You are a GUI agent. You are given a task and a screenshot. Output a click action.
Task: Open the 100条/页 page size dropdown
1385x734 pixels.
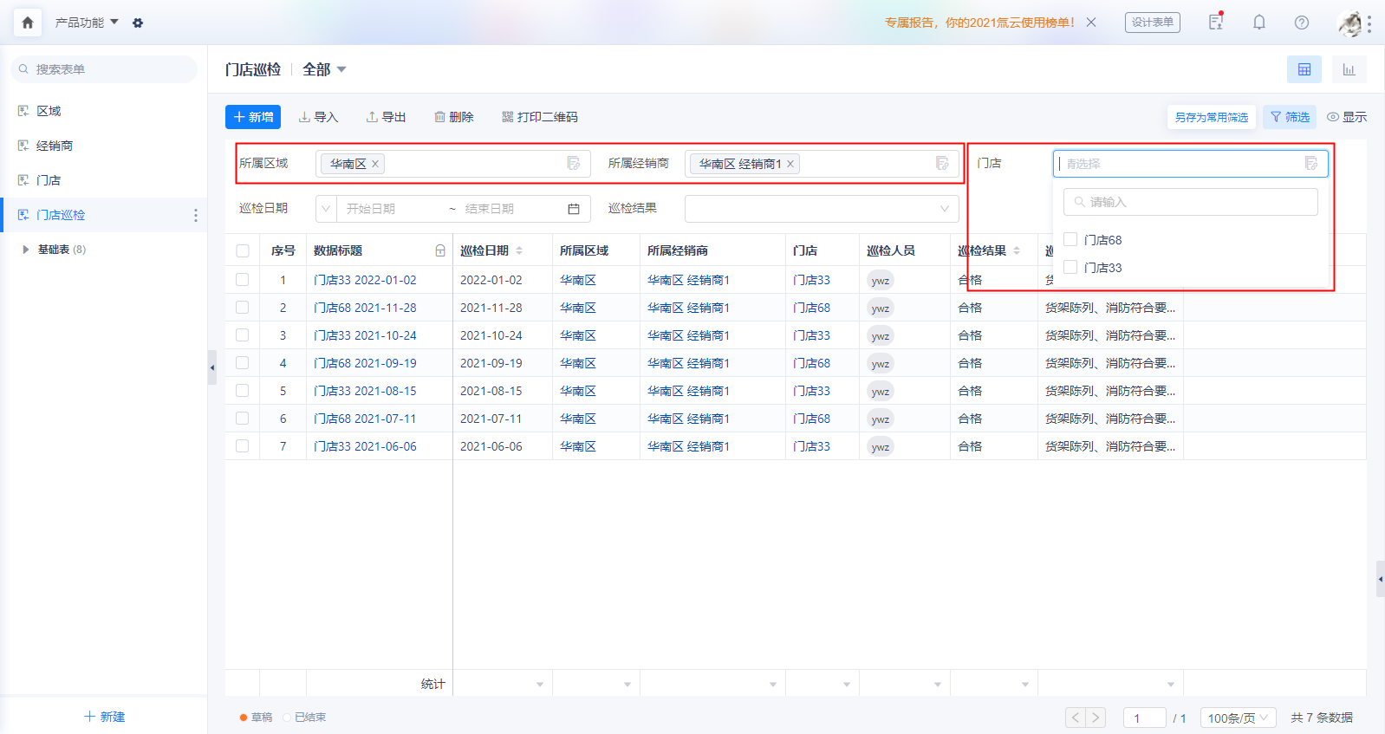(1239, 718)
